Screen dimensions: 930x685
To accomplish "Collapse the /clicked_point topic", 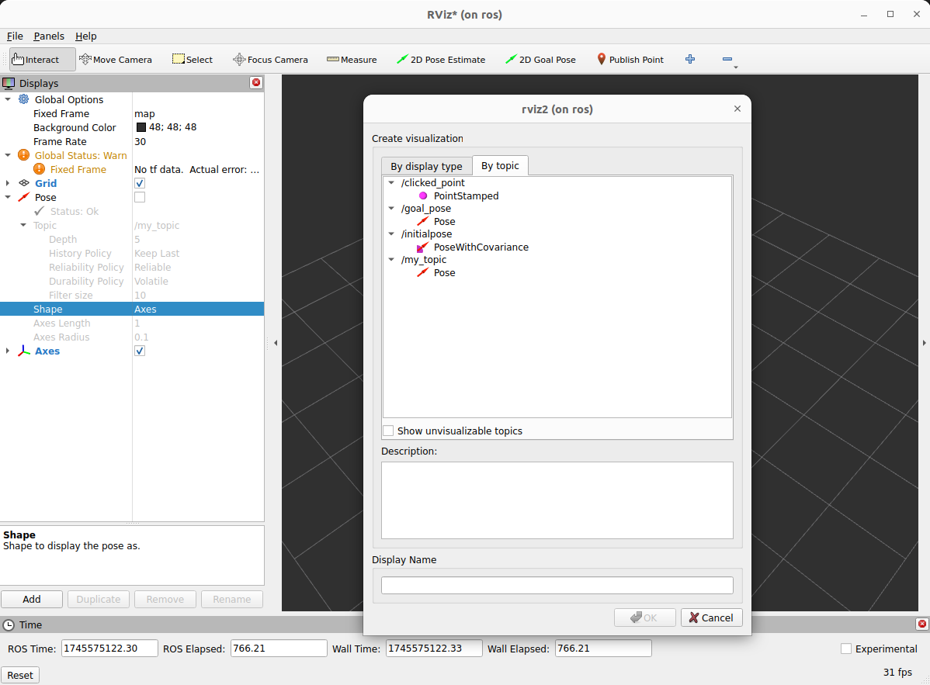I will pos(391,182).
